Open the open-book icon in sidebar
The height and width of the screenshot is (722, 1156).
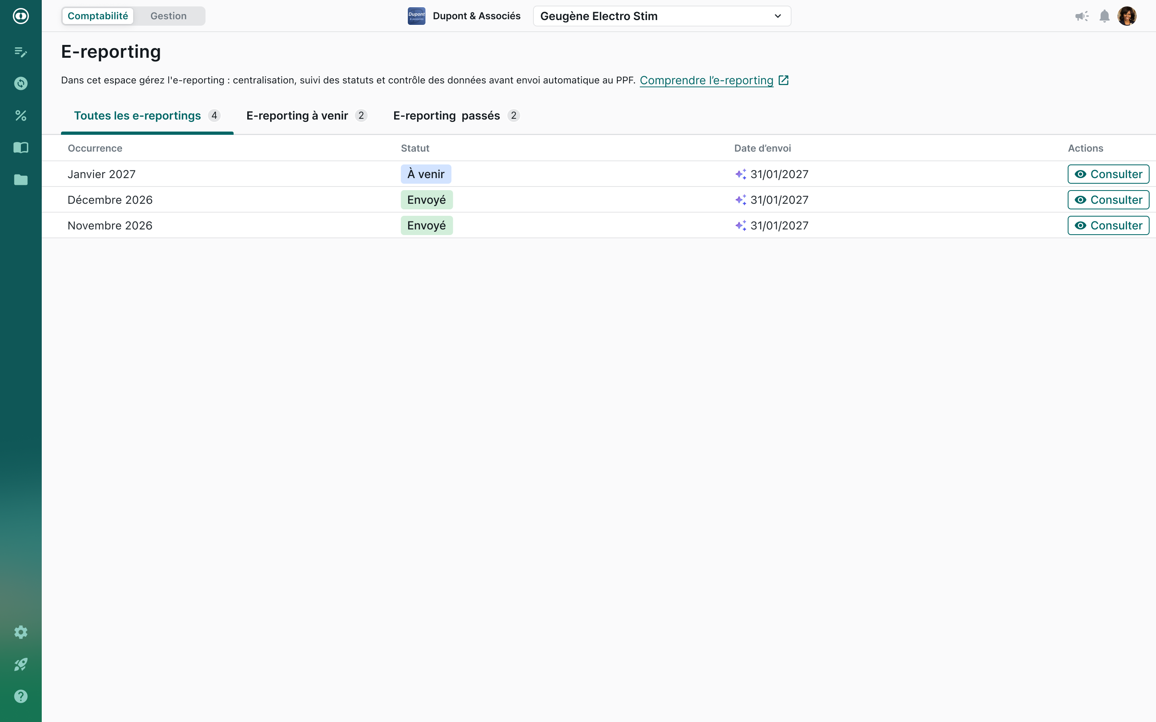(20, 148)
